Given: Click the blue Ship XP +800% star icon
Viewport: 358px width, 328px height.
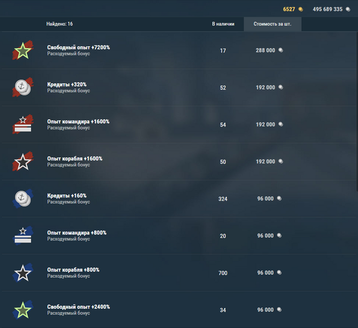Looking at the screenshot, I should [x=23, y=273].
